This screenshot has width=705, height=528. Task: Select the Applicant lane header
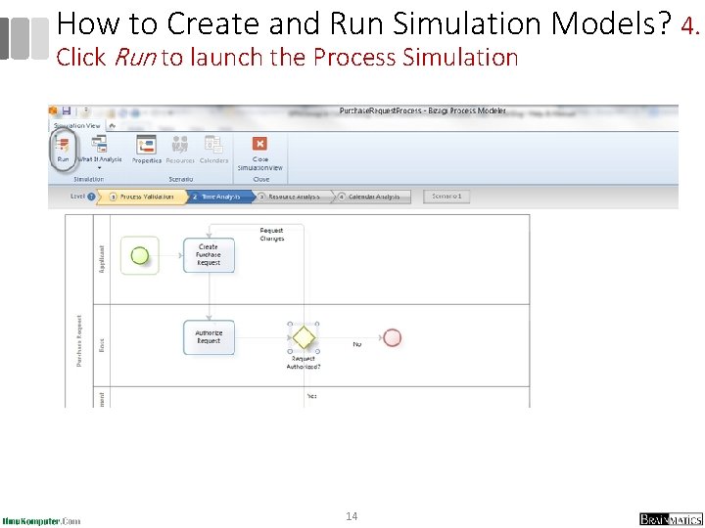tap(102, 259)
